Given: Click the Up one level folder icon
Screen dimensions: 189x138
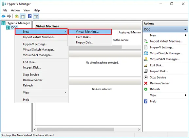Looking at the screenshot, I should pyautogui.click(x=17, y=16).
